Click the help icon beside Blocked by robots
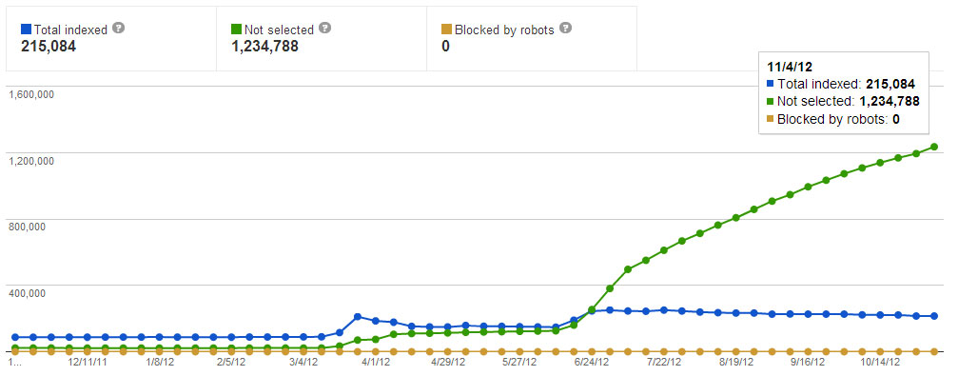 coord(566,29)
